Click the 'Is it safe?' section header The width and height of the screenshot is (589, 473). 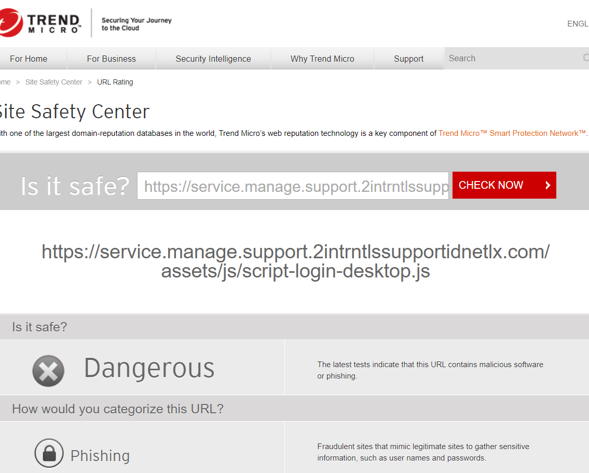[x=39, y=327]
